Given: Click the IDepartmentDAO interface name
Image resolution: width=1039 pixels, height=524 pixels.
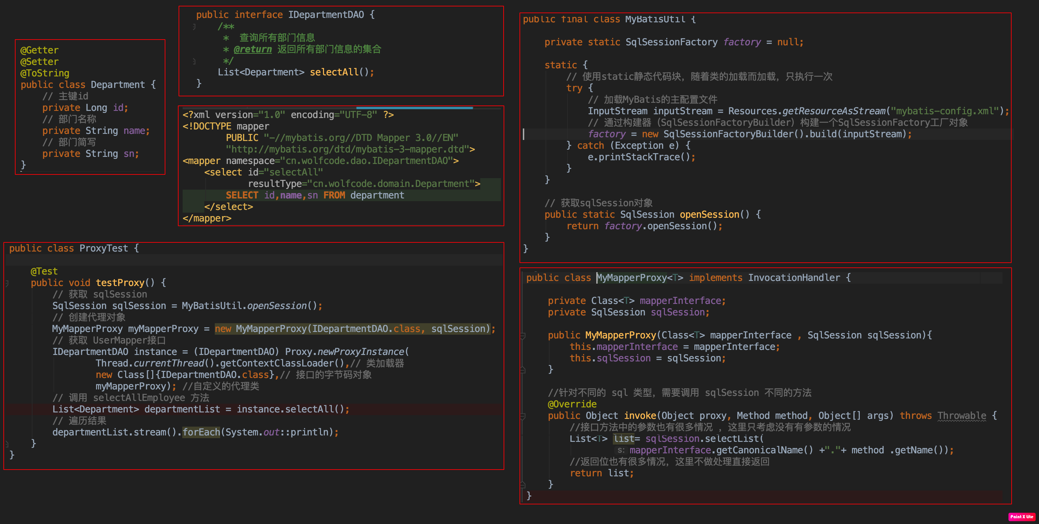Looking at the screenshot, I should point(326,15).
